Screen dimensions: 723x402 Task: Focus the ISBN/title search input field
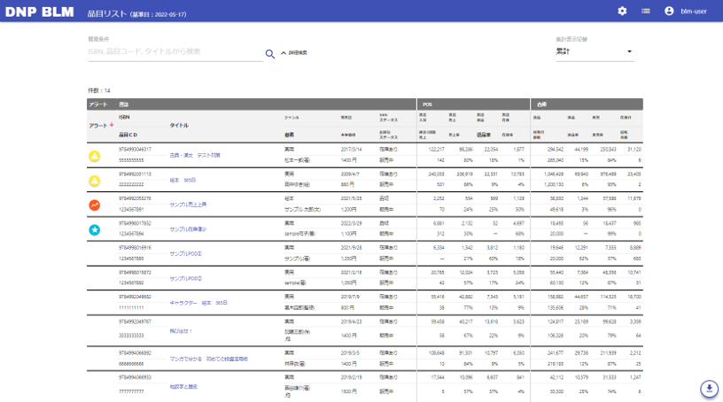pos(175,52)
